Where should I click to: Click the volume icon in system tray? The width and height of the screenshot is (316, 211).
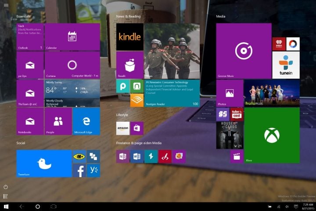[x=287, y=207]
